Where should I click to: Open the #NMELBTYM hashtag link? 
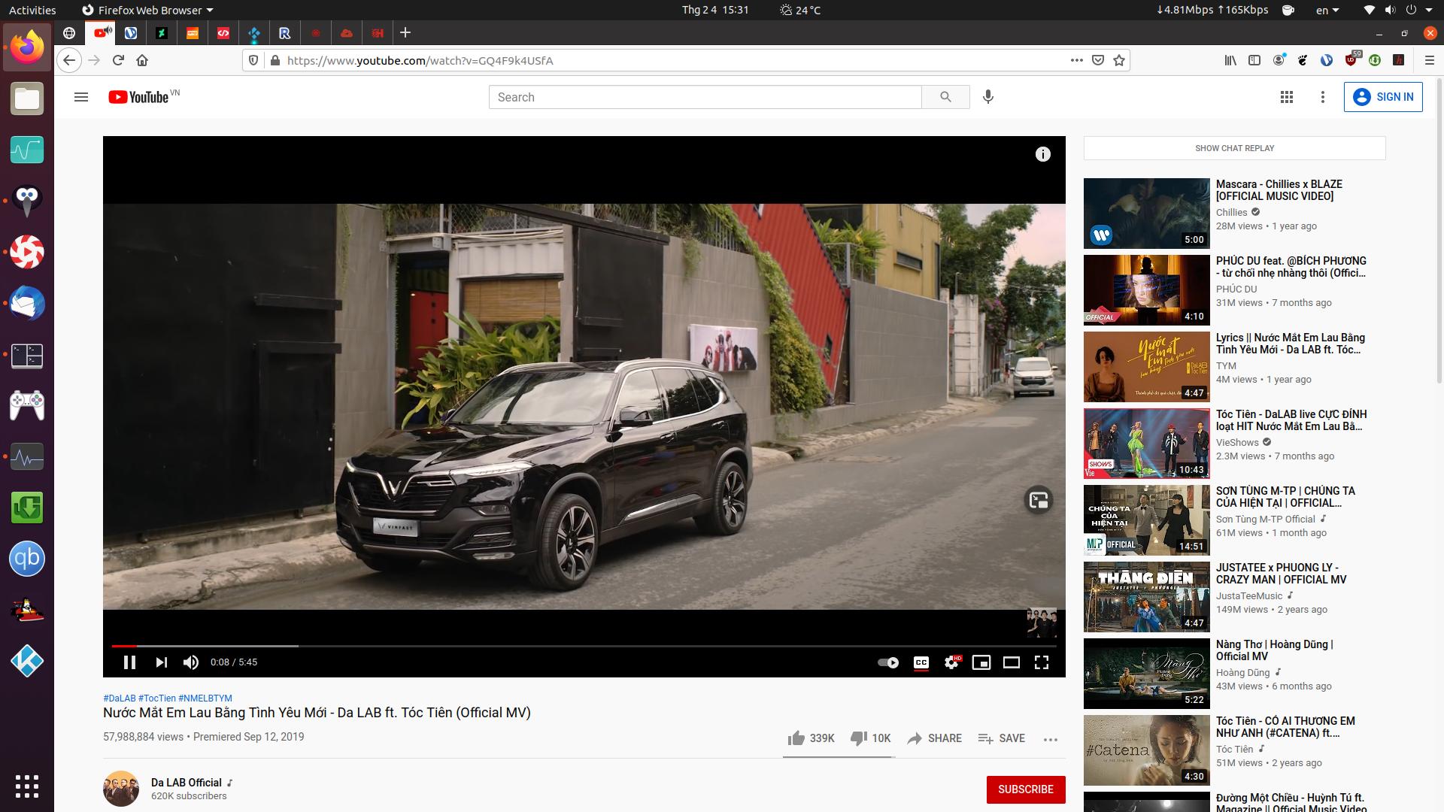point(205,698)
